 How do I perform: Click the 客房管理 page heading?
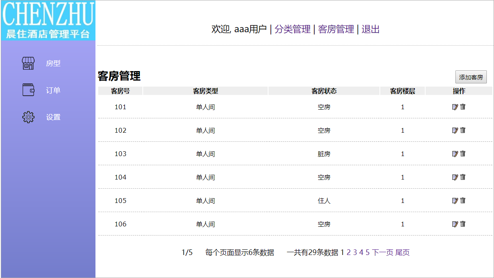(x=119, y=76)
